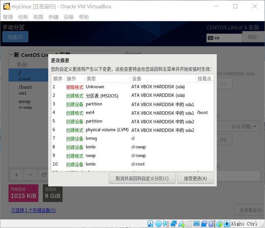
Task: Select the /boot sda1 mount point
Action: point(29,90)
